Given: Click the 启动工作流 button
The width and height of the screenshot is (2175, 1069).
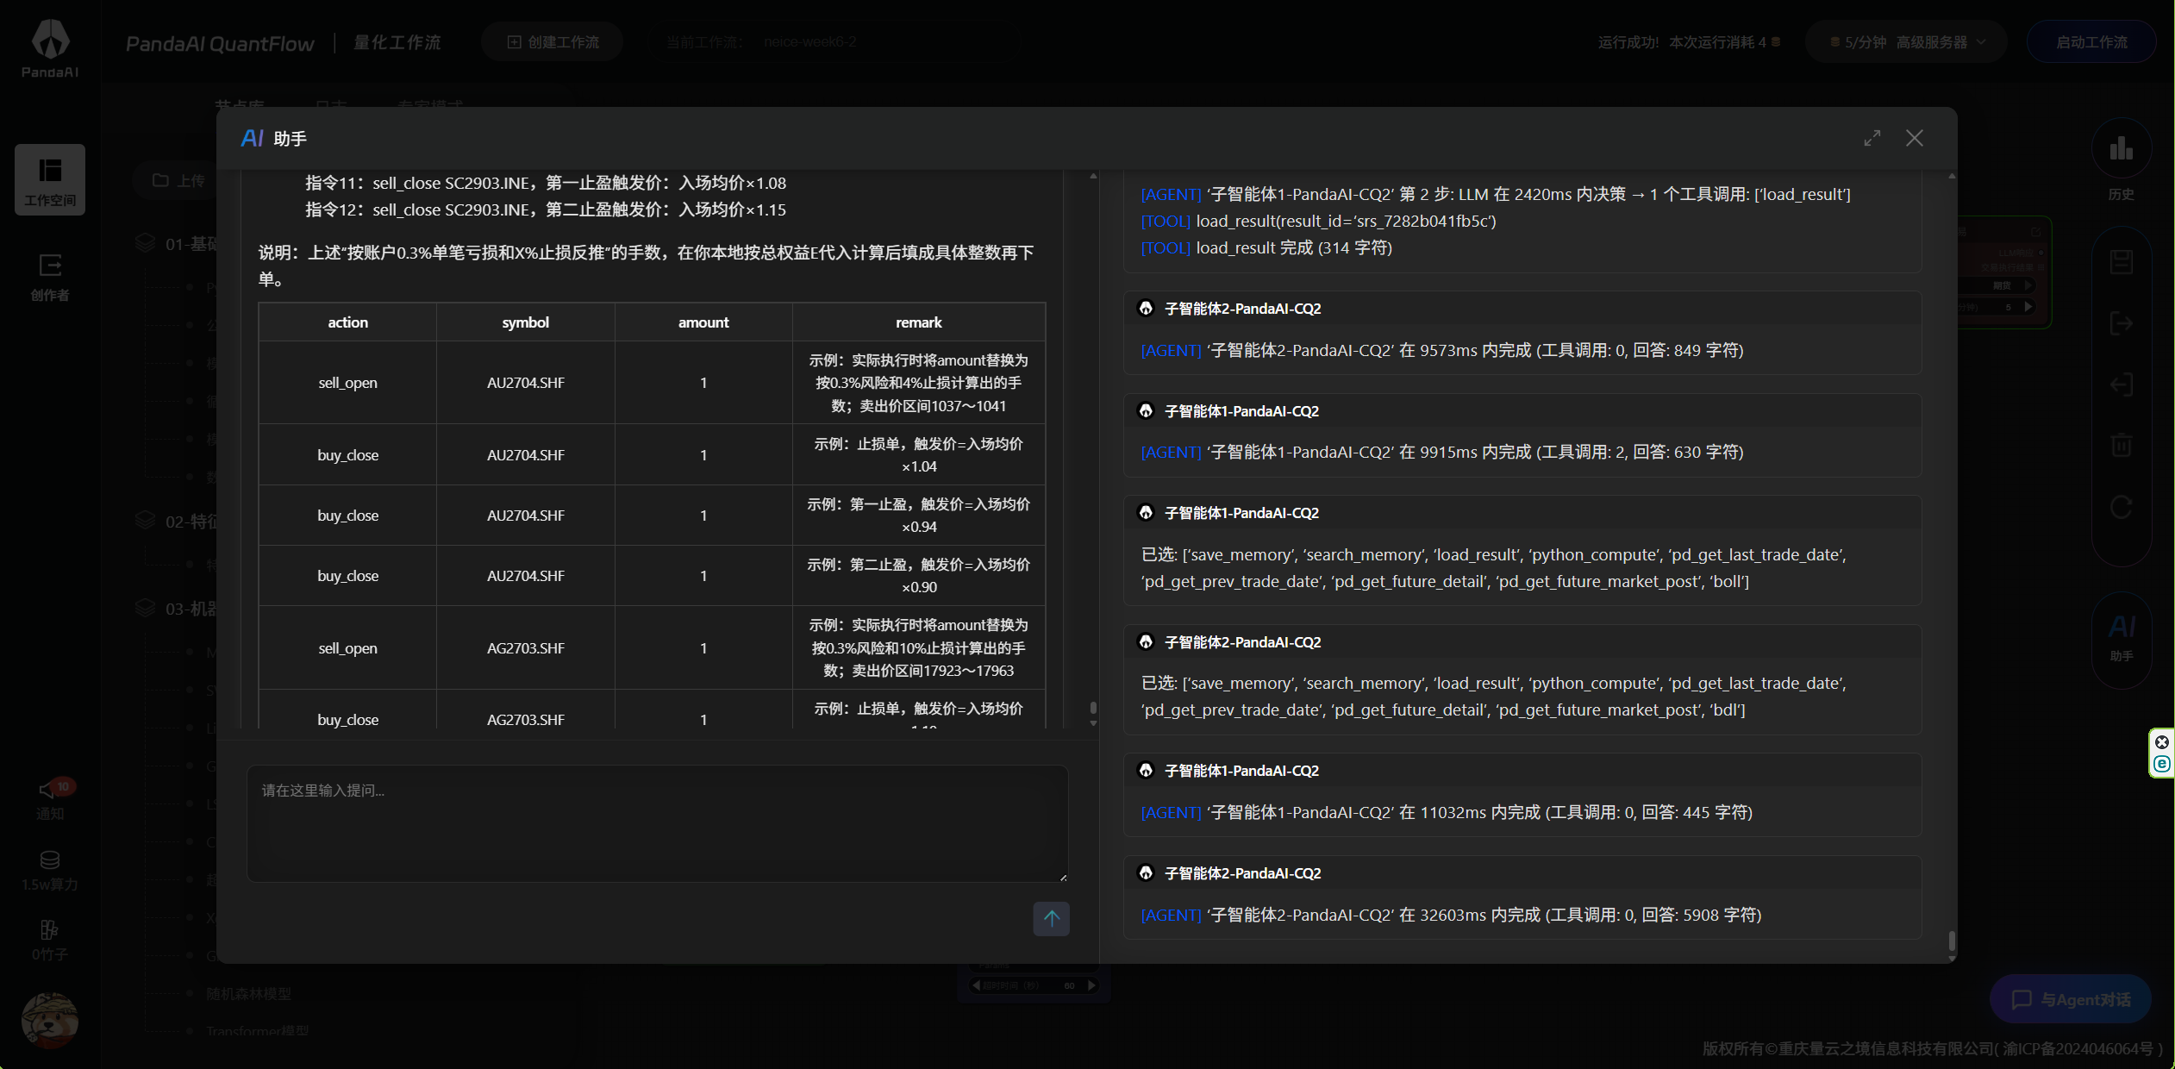Looking at the screenshot, I should pos(2091,42).
